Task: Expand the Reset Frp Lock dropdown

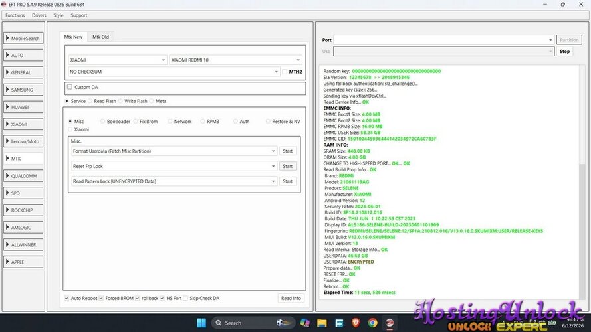Action: [x=174, y=167]
